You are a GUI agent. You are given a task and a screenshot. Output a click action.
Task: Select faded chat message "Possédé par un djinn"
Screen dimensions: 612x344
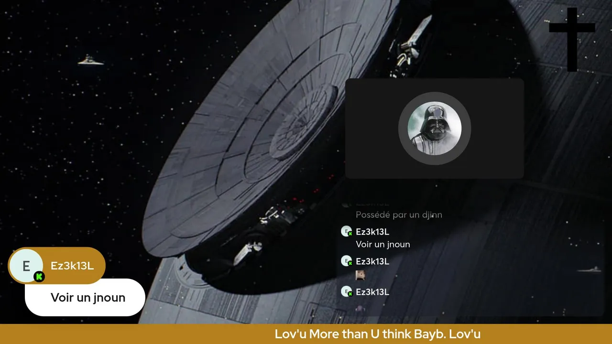(399, 215)
